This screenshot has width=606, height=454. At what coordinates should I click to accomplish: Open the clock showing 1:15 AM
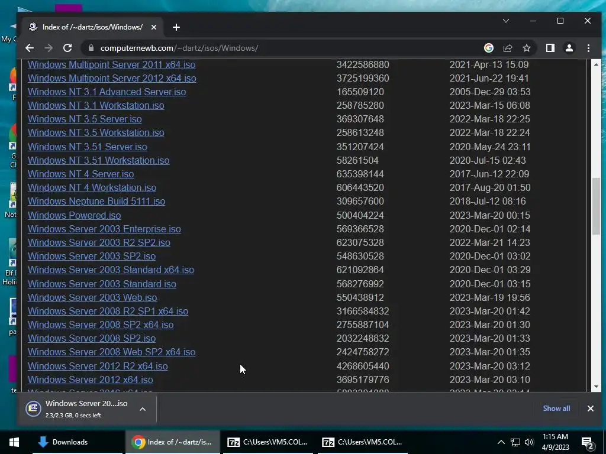click(555, 442)
